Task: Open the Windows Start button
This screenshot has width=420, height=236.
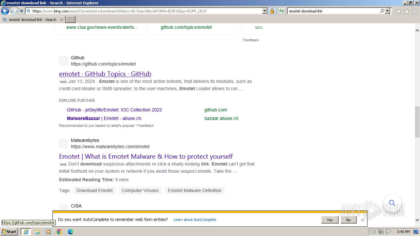Action: [9, 232]
